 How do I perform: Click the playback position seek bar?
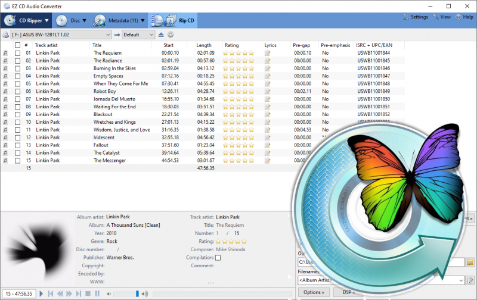coord(222,293)
